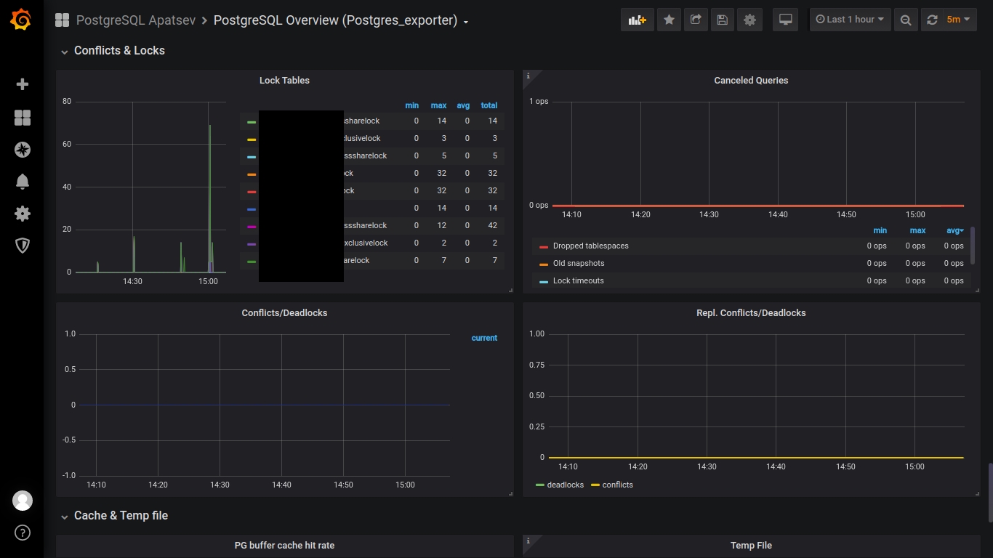The width and height of the screenshot is (993, 558).
Task: Click the Old snapshots orange color swatch
Action: [544, 264]
